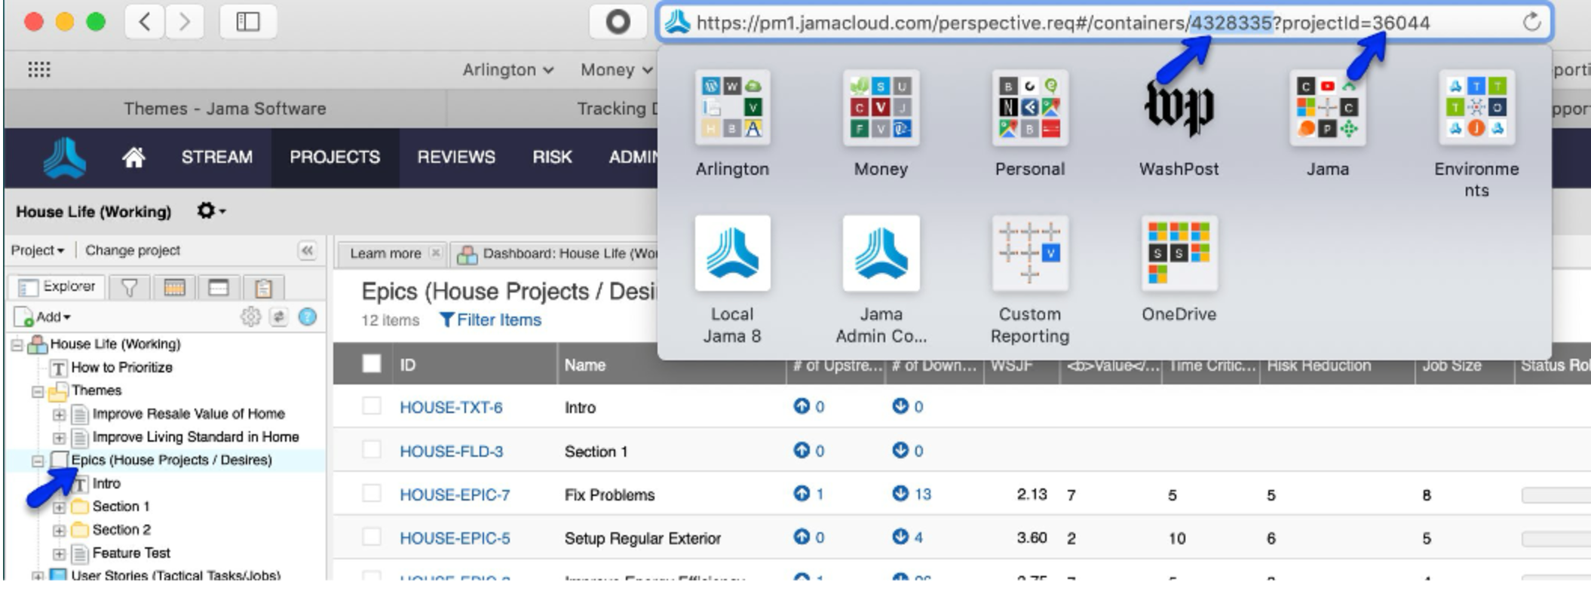Open the Money favorites folder icon

pos(881,108)
